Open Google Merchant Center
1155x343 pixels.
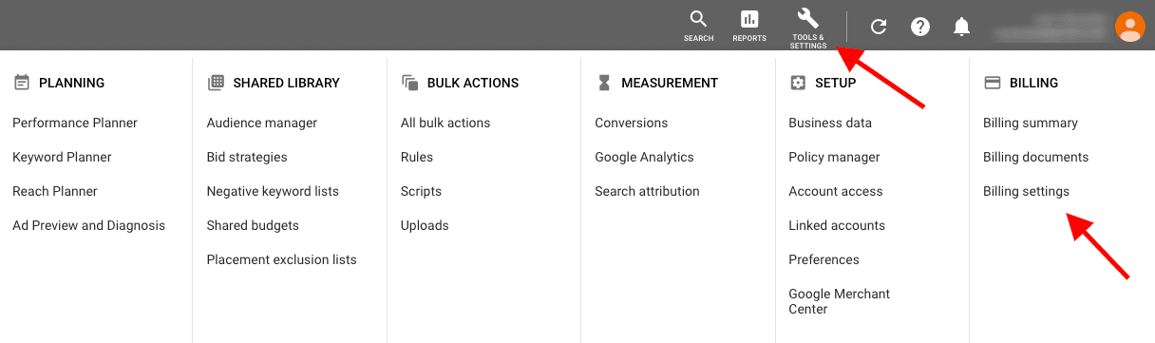tap(840, 301)
